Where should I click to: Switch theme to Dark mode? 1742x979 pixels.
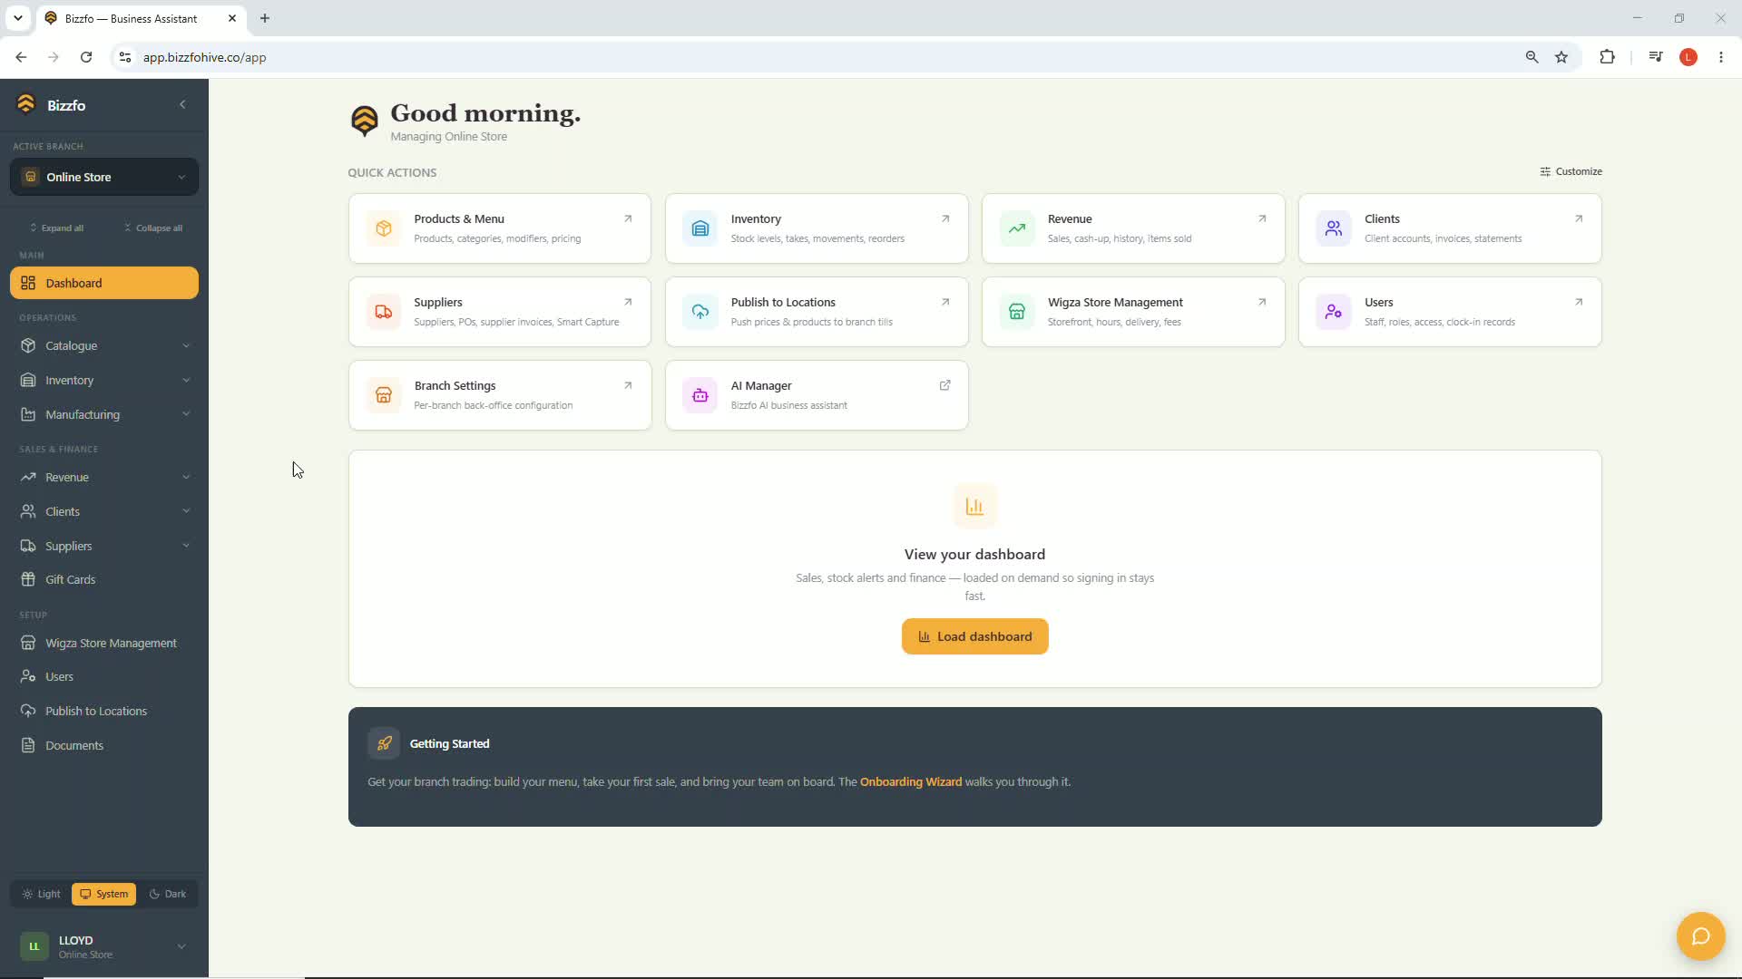168,894
